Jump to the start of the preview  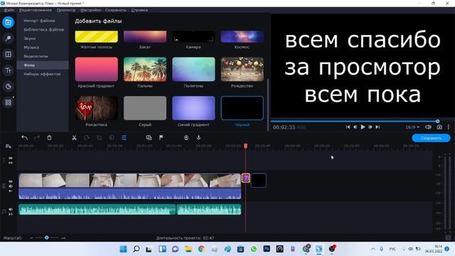point(348,127)
